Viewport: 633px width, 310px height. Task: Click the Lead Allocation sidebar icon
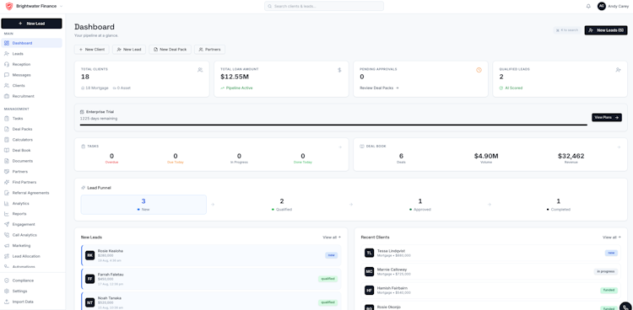click(7, 256)
